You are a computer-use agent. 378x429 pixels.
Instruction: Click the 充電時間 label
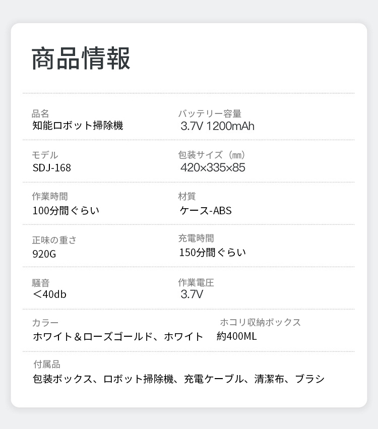click(196, 238)
